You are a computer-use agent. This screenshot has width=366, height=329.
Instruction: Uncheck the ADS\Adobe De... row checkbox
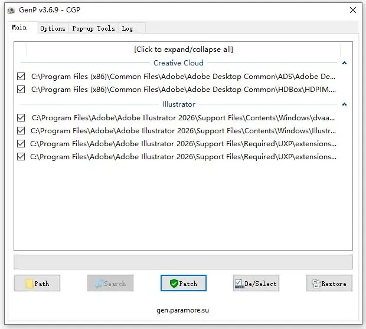(x=21, y=77)
